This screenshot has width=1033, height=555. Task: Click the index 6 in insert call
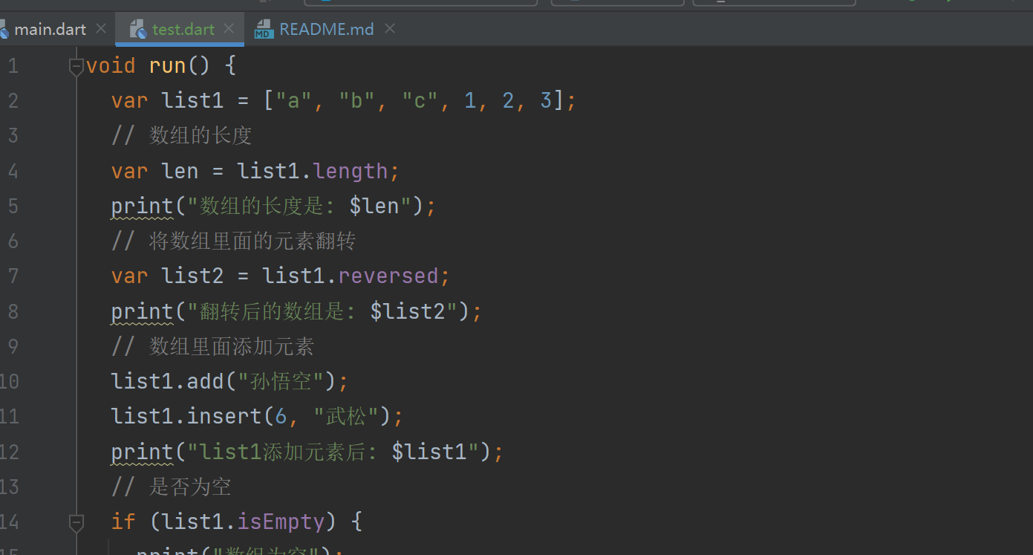[x=281, y=416]
